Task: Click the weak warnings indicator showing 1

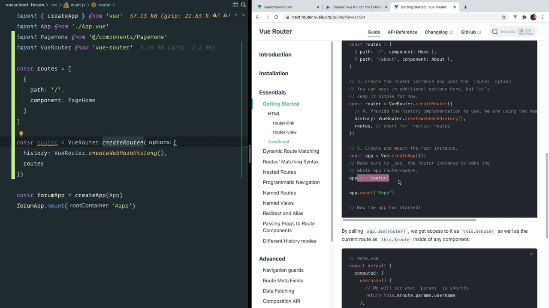Action: coord(227,15)
